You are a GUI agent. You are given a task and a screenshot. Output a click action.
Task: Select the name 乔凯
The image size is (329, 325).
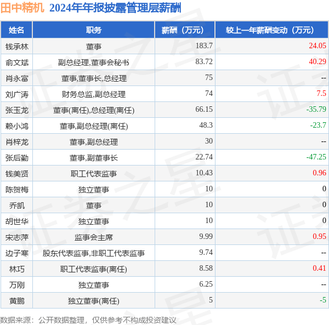[x=17, y=206]
